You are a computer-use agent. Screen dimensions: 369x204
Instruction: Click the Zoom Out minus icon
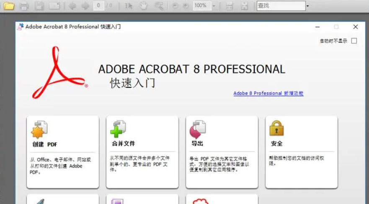tap(175, 6)
